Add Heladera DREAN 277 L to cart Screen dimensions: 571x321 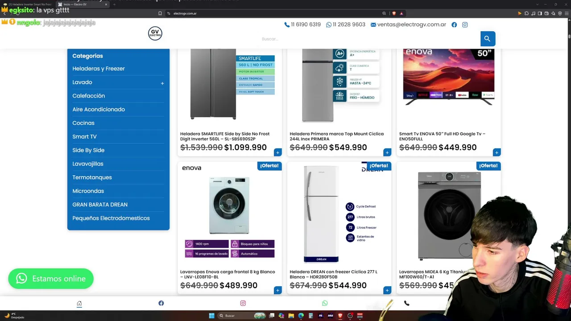pos(387,290)
